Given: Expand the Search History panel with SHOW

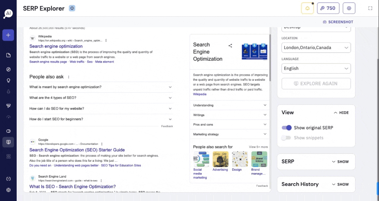Looking at the screenshot, I should [340, 184].
